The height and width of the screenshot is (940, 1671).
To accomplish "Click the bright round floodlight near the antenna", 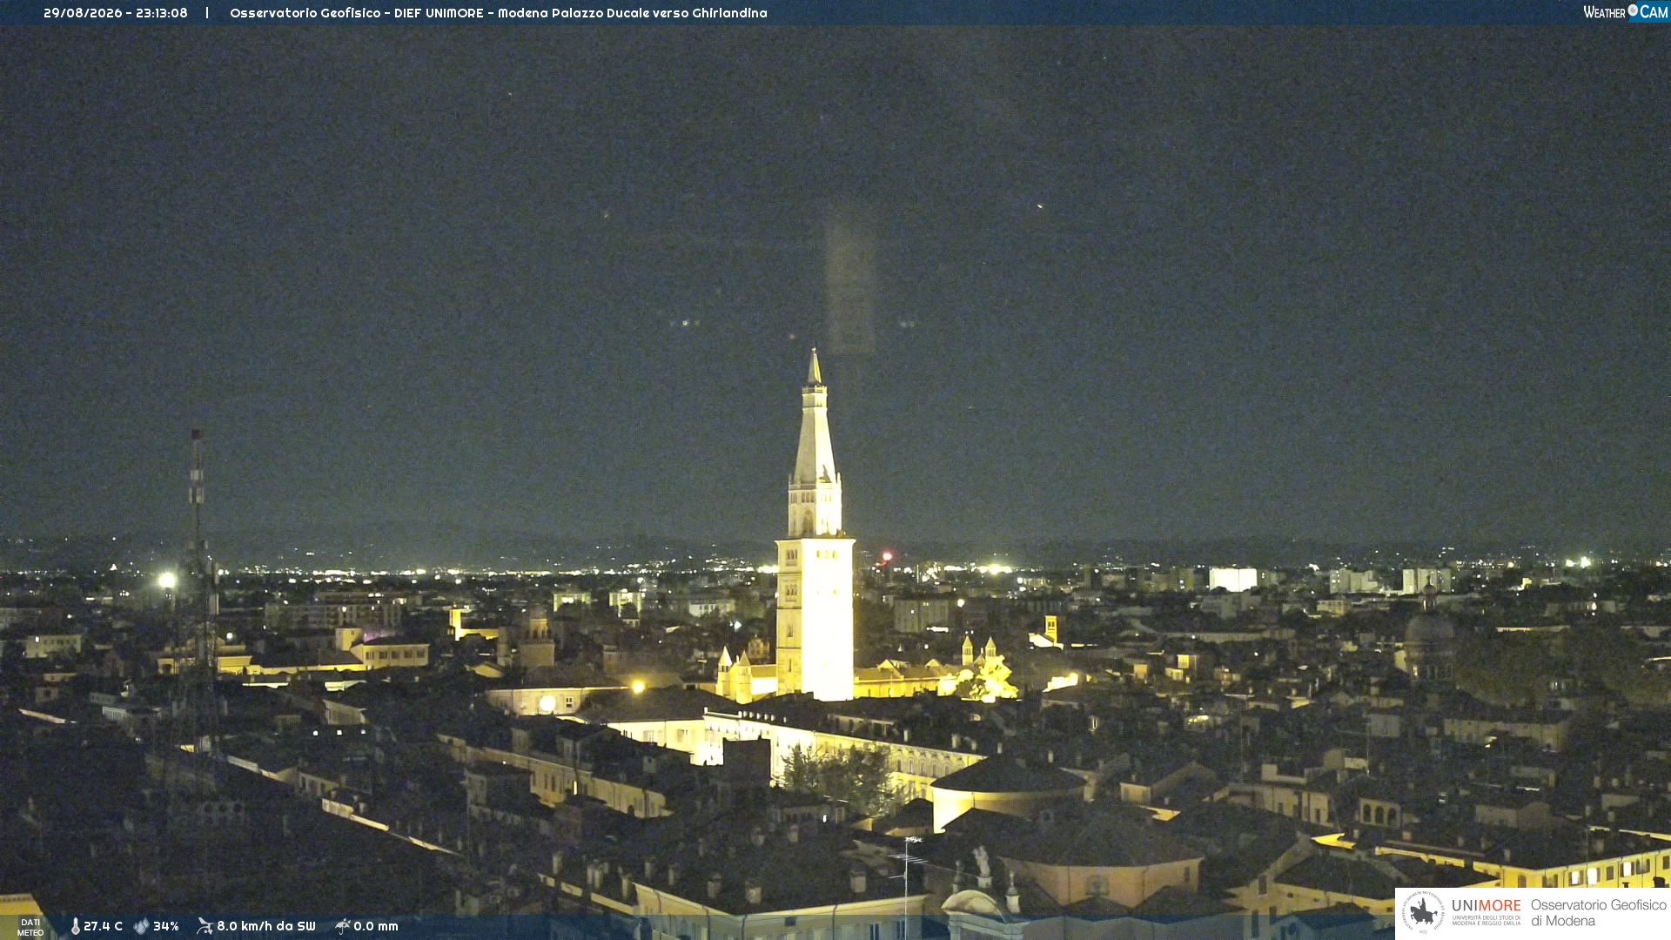I will coord(167,580).
